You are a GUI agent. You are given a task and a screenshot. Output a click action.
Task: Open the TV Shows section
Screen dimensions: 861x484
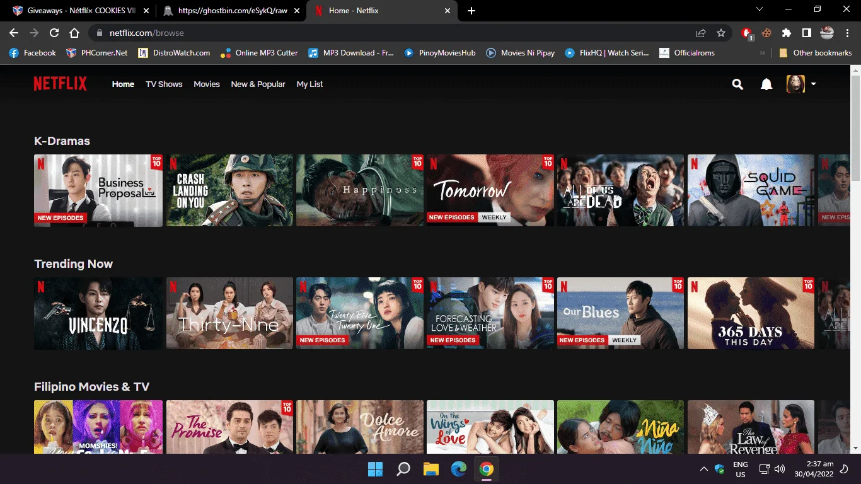164,84
